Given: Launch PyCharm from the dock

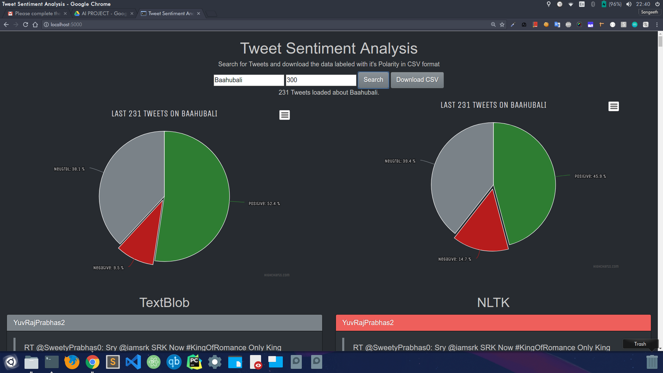Looking at the screenshot, I should [194, 362].
